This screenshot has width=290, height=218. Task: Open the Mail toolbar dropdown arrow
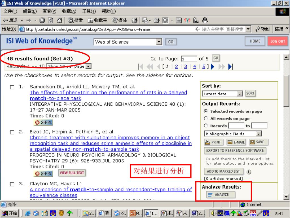(150, 20)
